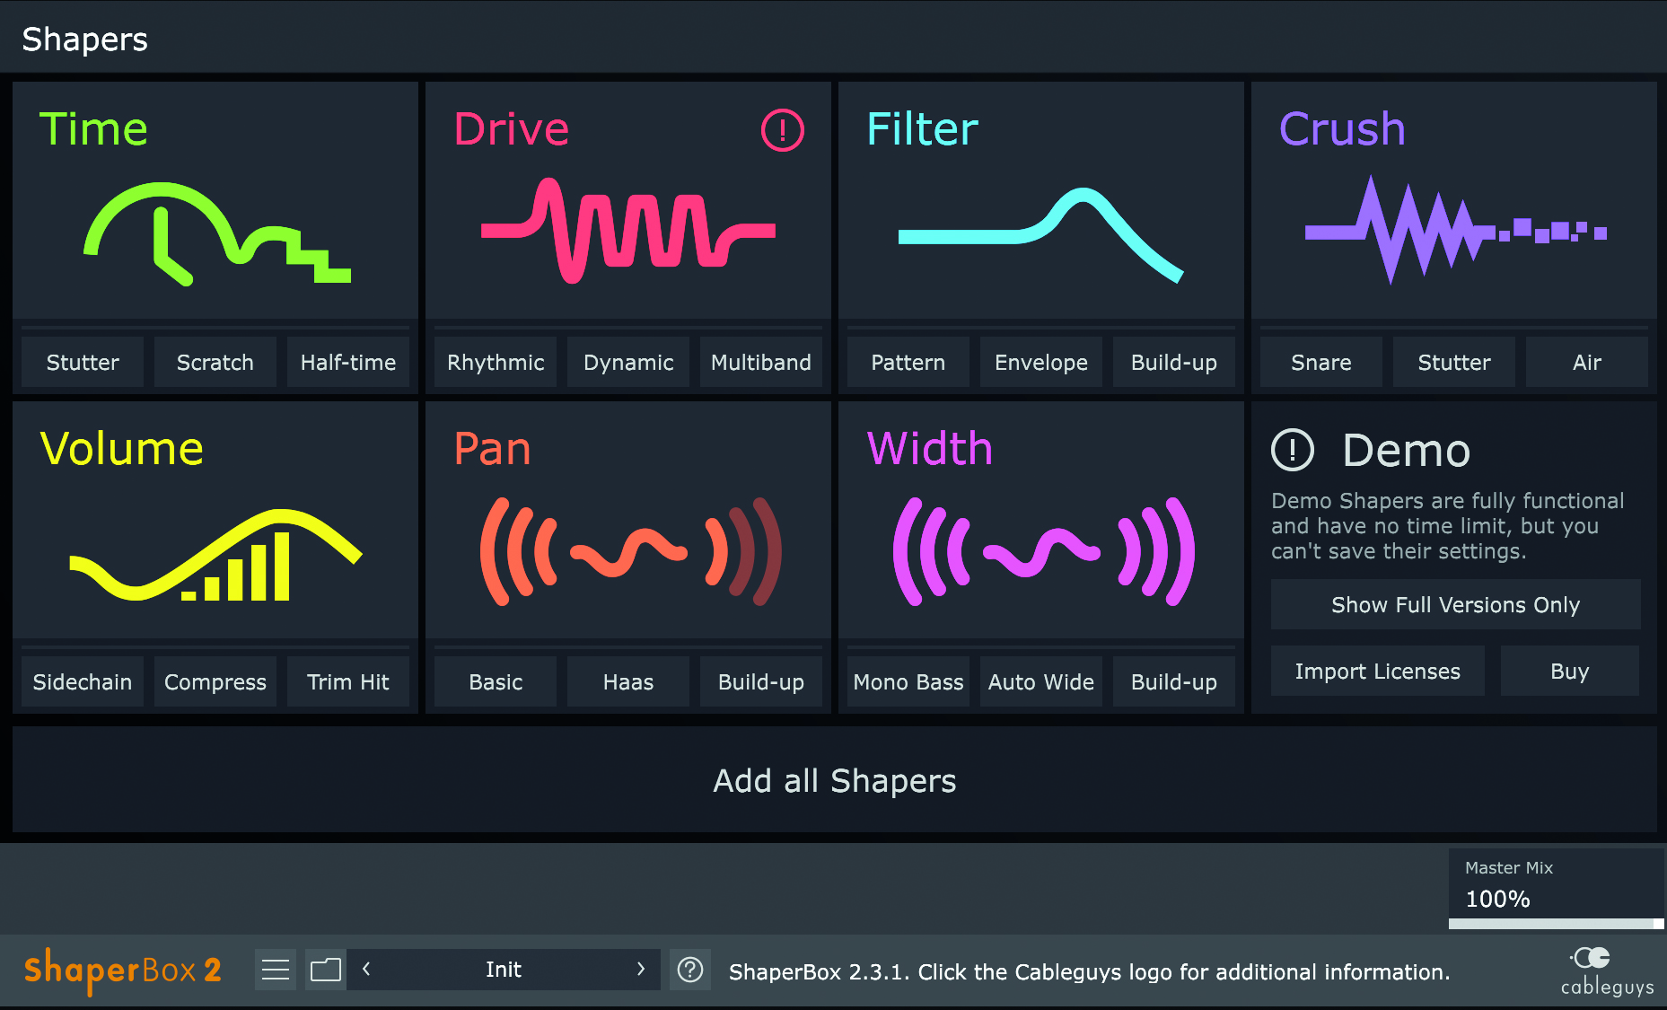This screenshot has width=1667, height=1010.
Task: Load Time Scratch preset
Action: [x=215, y=363]
